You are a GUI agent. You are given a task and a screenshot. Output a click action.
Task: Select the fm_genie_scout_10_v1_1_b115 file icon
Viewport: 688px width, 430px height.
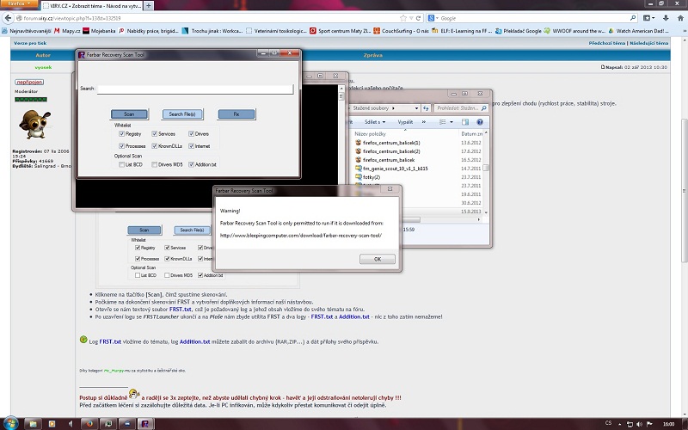[360, 169]
